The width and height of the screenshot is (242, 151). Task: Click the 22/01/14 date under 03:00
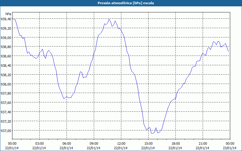[x=39, y=148]
